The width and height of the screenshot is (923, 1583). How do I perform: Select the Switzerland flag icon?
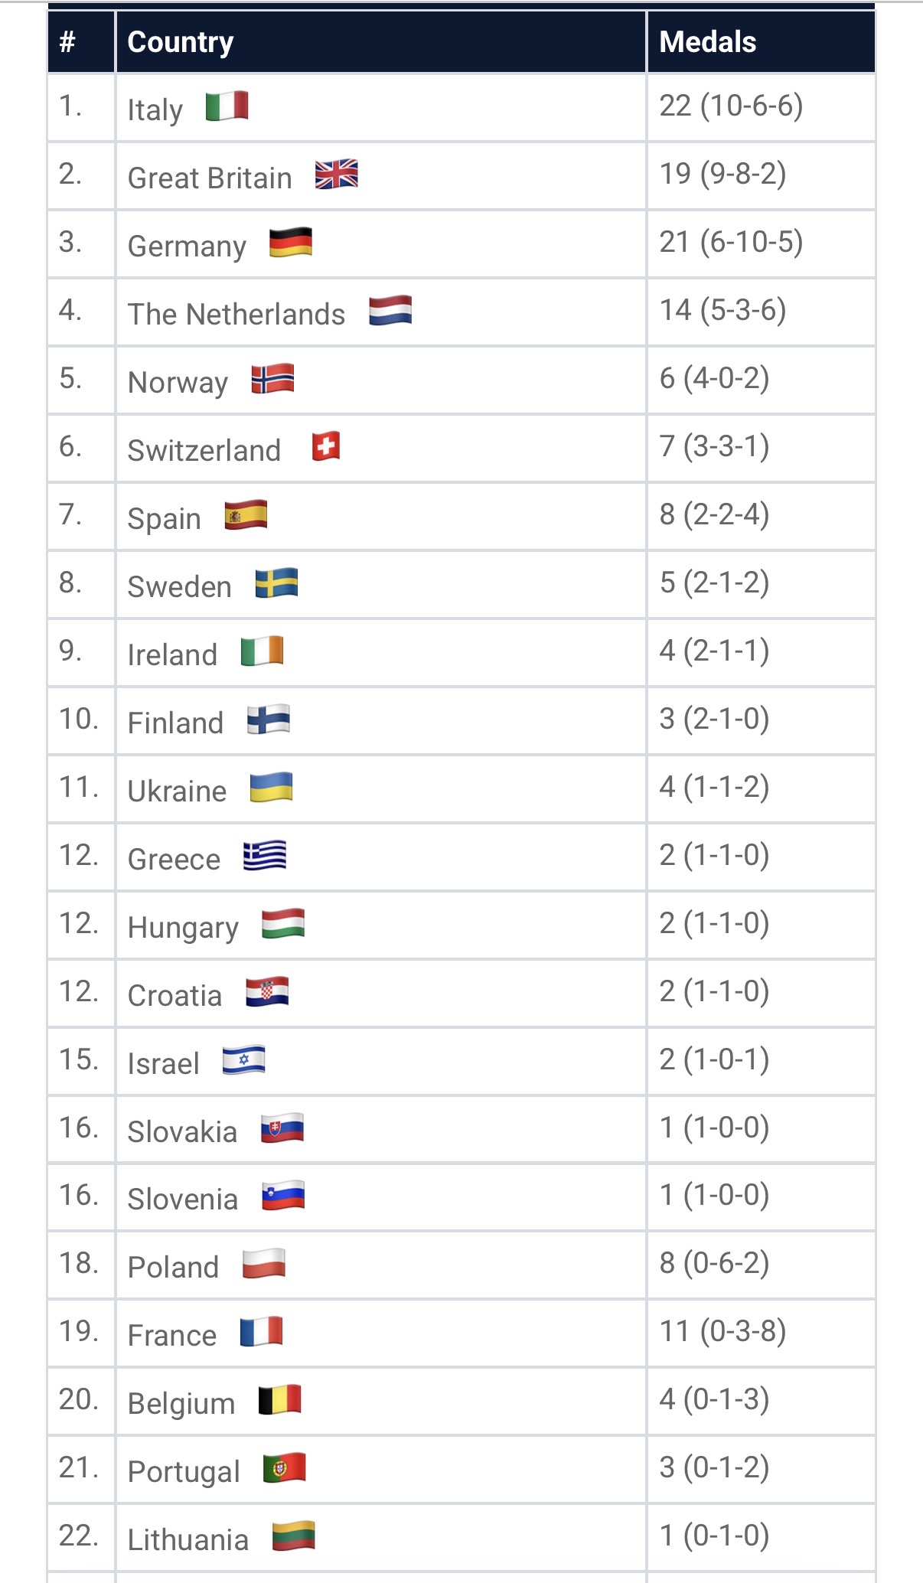[x=326, y=446]
